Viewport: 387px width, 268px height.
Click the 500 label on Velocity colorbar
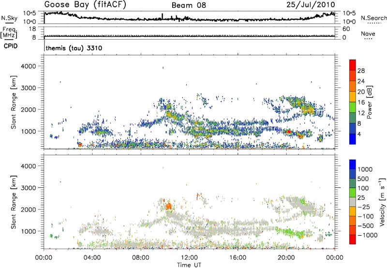(x=363, y=179)
